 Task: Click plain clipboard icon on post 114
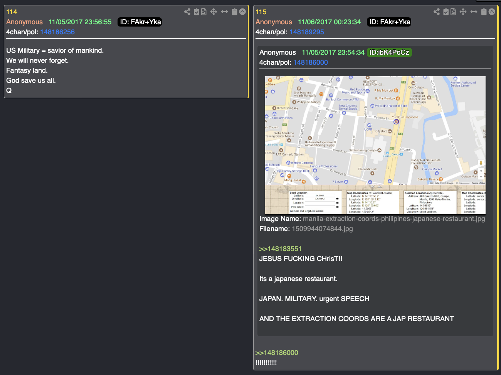pos(234,12)
